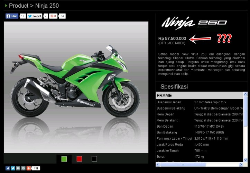The image size is (250, 173).
Task: Share via the bottom Facebook icon
Action: pos(8,168)
